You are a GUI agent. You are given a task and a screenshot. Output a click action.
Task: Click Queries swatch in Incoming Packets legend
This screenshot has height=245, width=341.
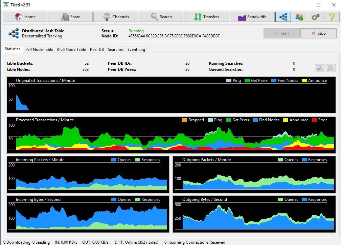114,160
